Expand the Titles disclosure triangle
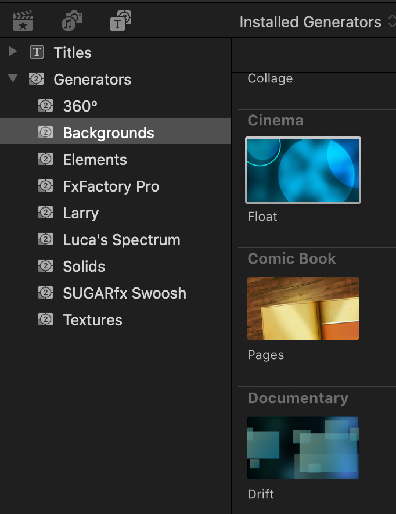 (13, 52)
